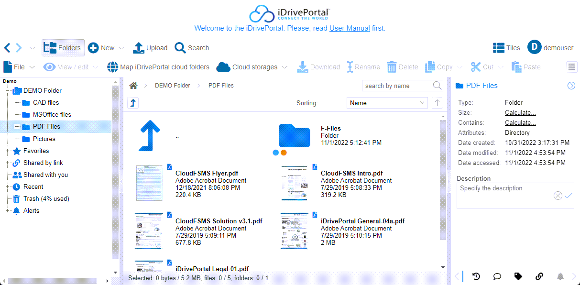Click the navigate up arrow button
580x285 pixels.
pos(133,103)
